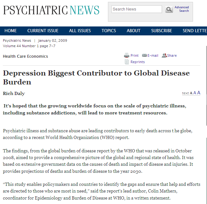Open the SUBSCRIBE menu item

[x=161, y=31]
